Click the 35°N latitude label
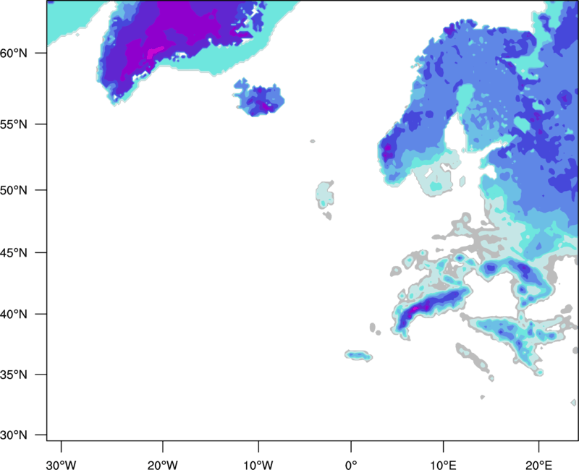 tap(14, 375)
